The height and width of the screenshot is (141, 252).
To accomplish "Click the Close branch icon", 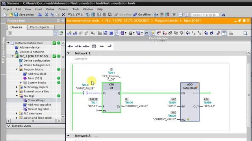I will (109, 46).
